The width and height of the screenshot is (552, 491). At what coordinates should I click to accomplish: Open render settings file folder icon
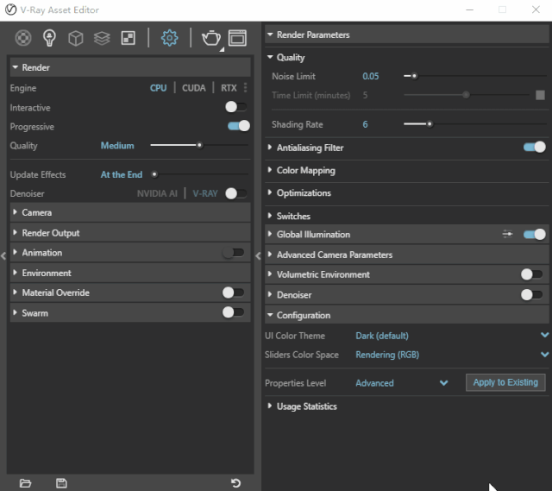point(25,483)
